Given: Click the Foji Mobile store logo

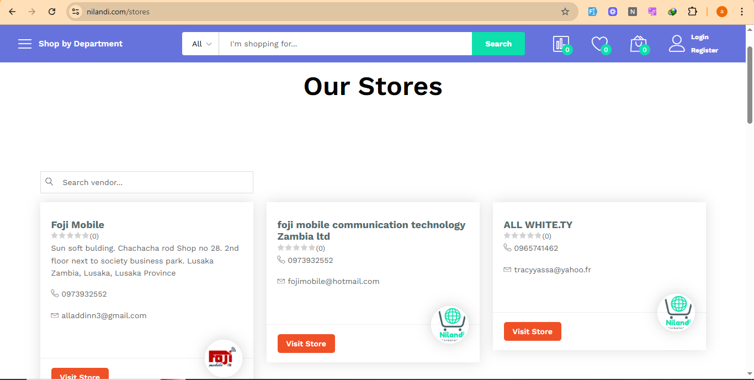Looking at the screenshot, I should (x=223, y=358).
